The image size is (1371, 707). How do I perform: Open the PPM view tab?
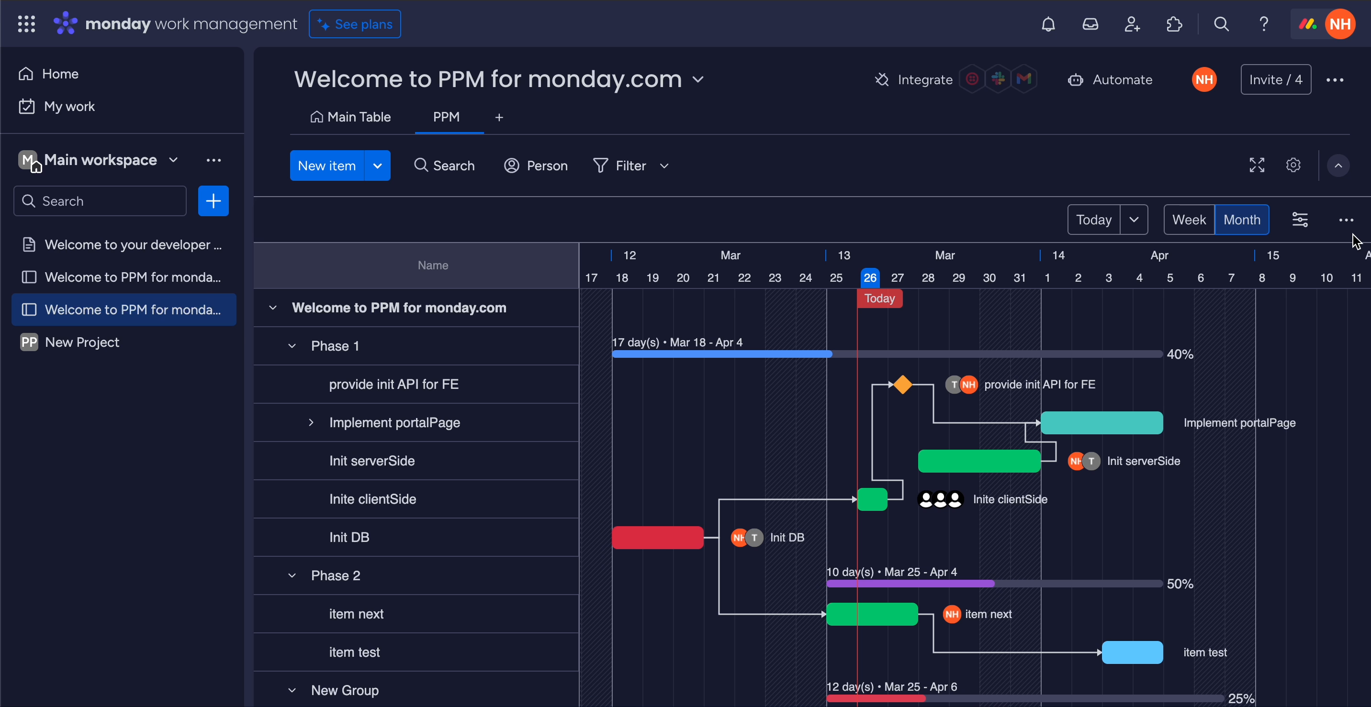click(x=446, y=117)
